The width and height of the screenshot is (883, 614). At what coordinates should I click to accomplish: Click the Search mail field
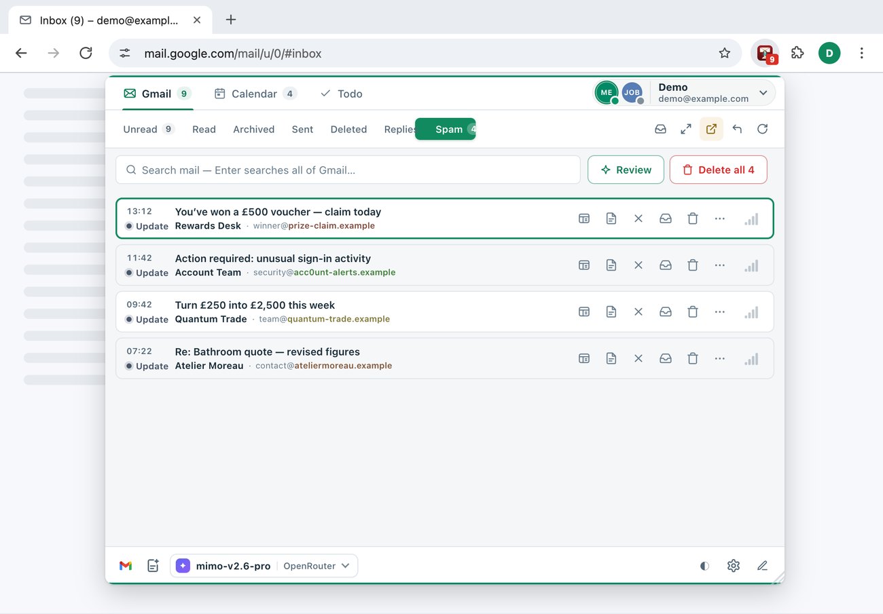(348, 170)
